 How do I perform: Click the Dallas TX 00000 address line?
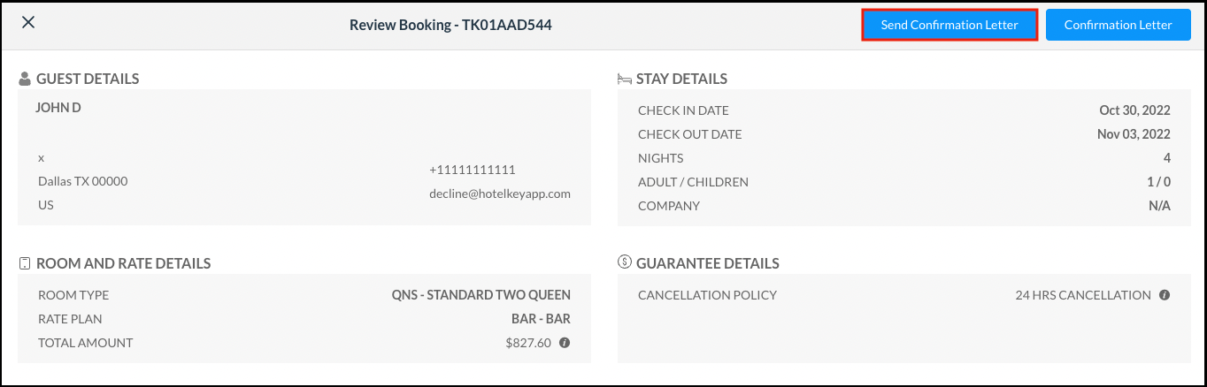tap(83, 181)
